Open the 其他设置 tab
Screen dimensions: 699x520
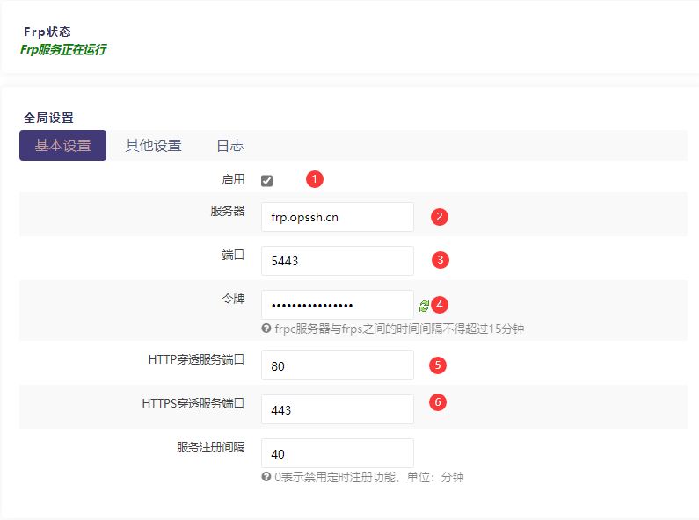tap(153, 145)
